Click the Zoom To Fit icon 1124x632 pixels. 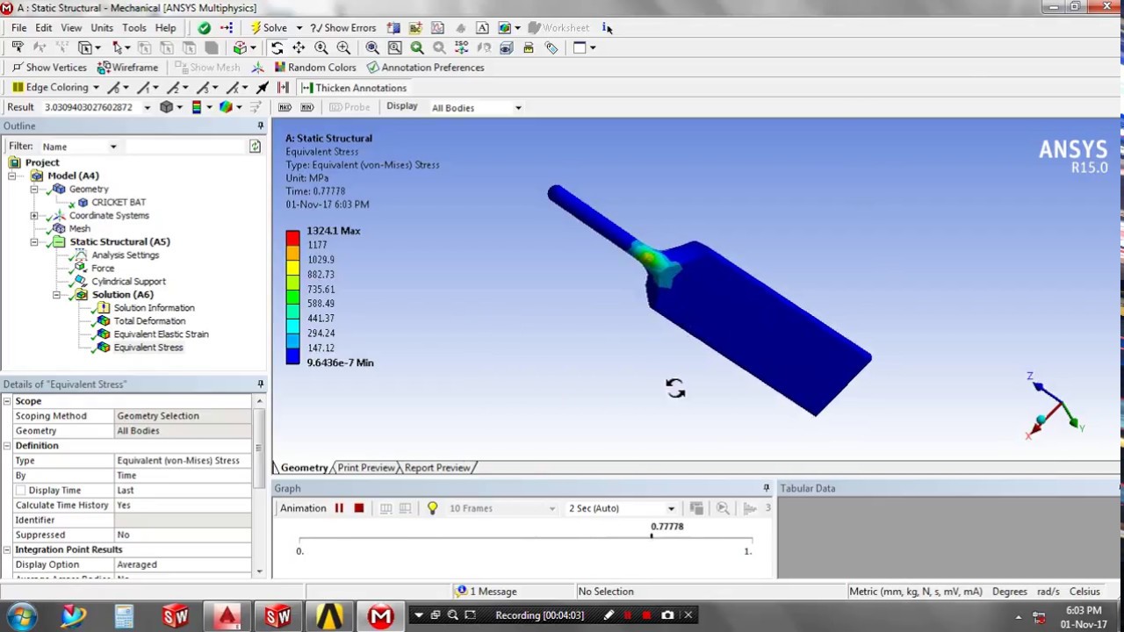(372, 48)
